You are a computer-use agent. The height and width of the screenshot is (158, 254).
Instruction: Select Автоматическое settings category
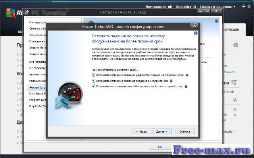37,74
